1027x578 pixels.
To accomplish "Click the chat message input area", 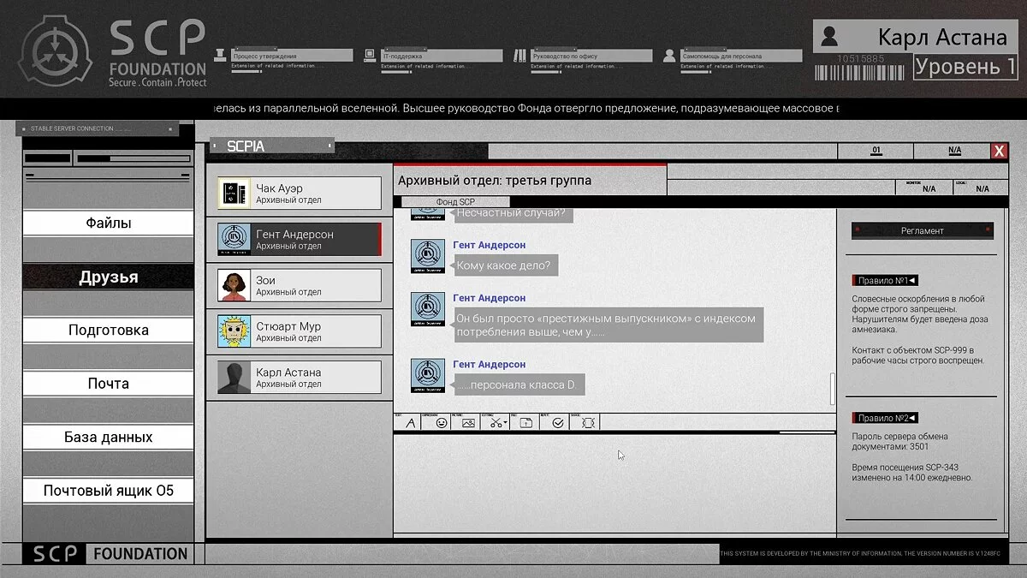I will point(614,484).
